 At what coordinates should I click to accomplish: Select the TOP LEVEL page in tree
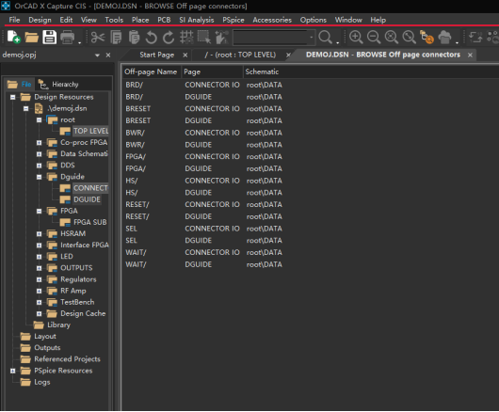click(x=91, y=131)
